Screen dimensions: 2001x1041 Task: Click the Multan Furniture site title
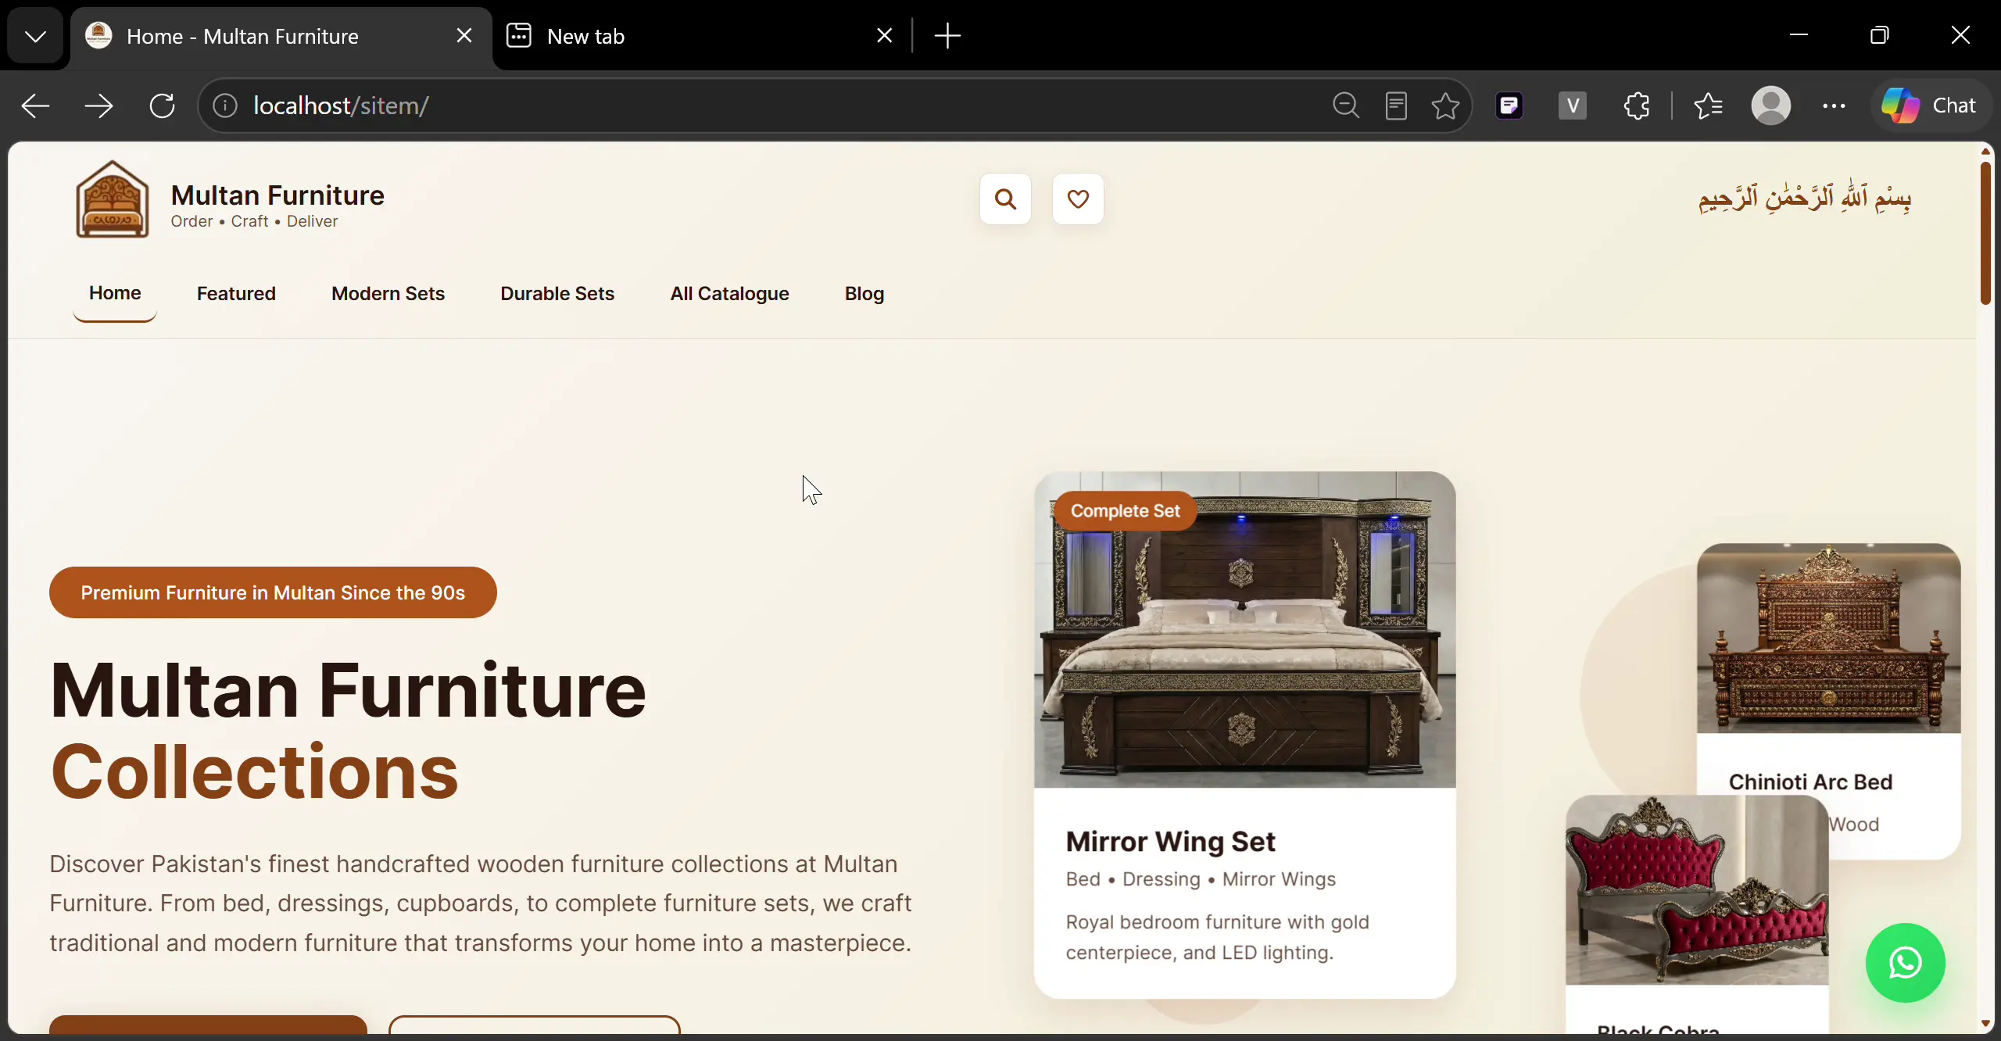click(x=277, y=195)
